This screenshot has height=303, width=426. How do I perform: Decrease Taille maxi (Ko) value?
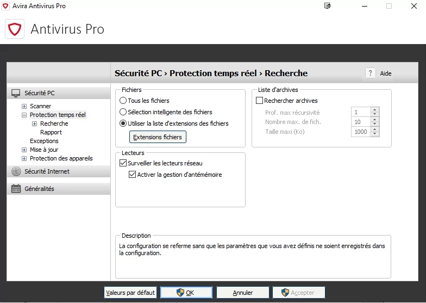(x=375, y=134)
